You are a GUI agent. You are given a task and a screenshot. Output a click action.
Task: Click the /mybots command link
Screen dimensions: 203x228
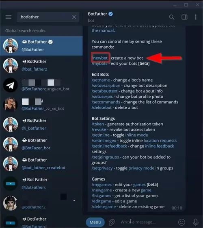(99, 64)
